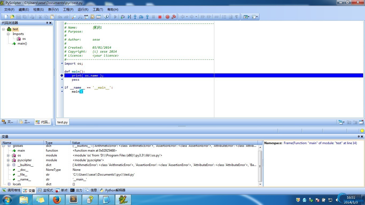Click the breakpoint marker beside print line
The width and height of the screenshot is (365, 205).
coord(62,76)
